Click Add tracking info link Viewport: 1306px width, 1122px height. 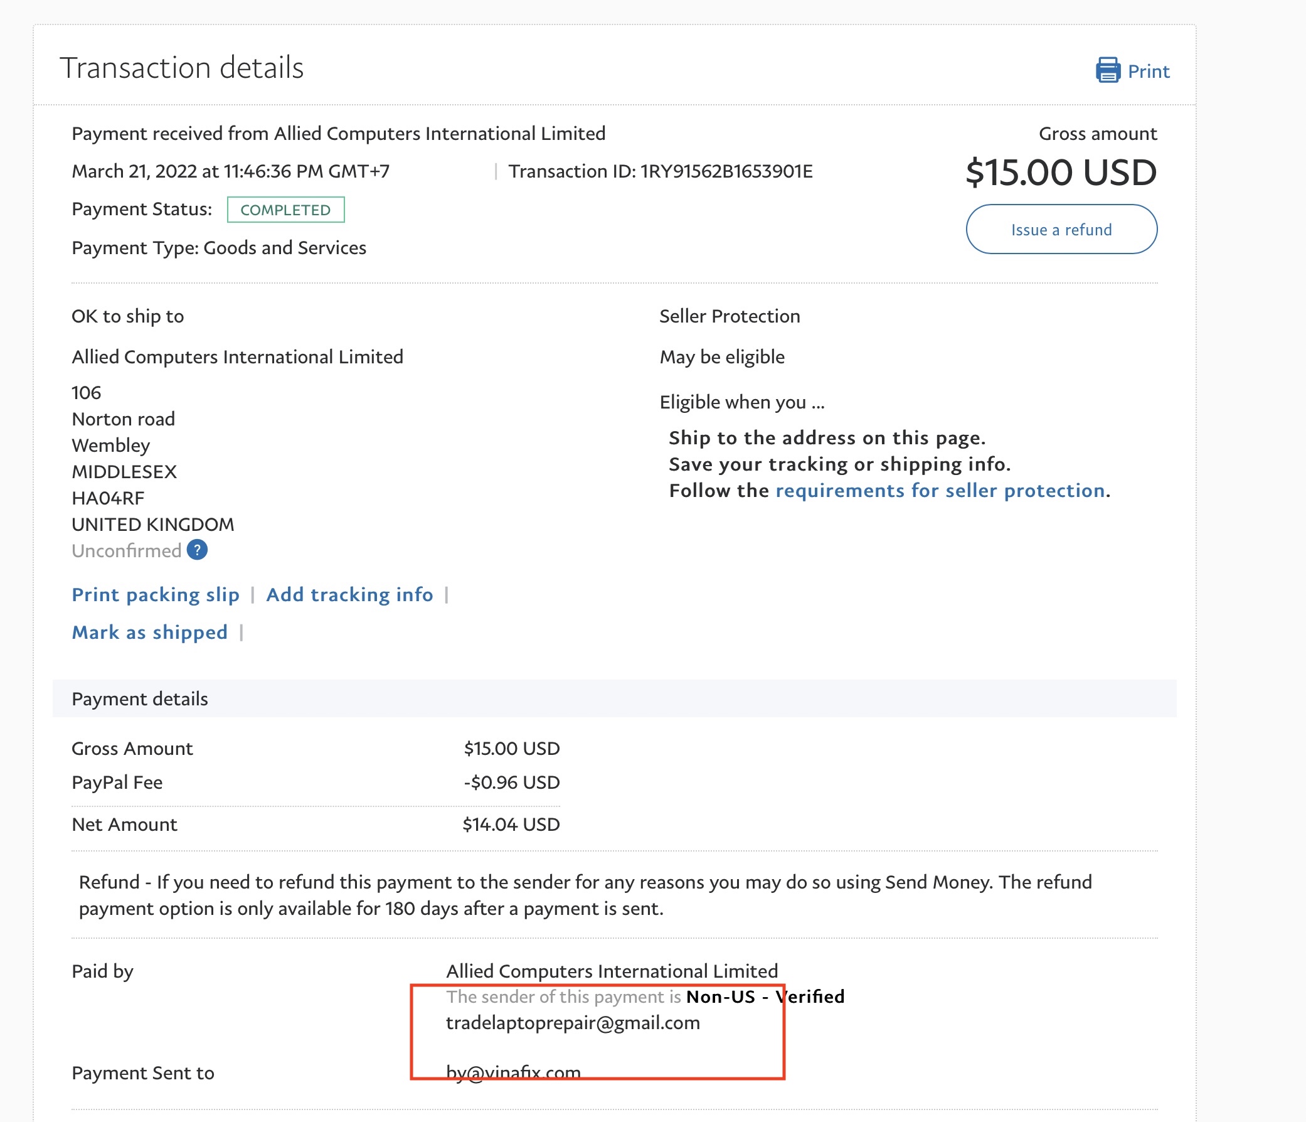pos(349,594)
